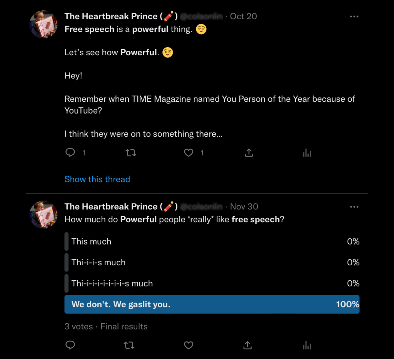Click the "This much" poll option
The image size is (394, 359).
[91, 242]
